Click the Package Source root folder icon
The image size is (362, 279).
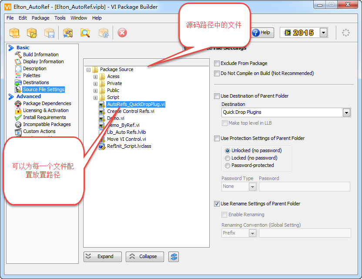pyautogui.click(x=95, y=69)
